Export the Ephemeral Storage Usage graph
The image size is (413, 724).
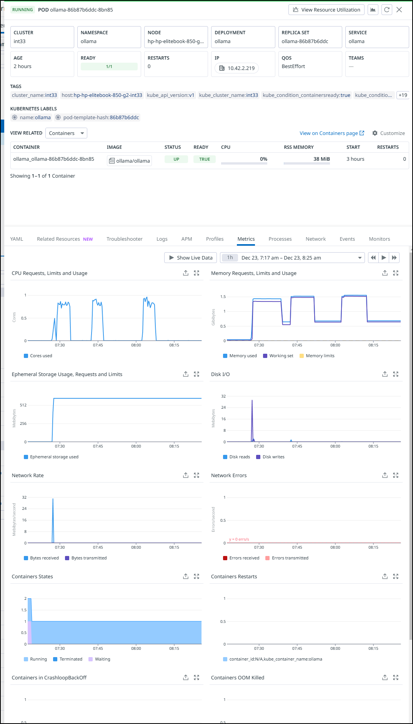point(186,374)
